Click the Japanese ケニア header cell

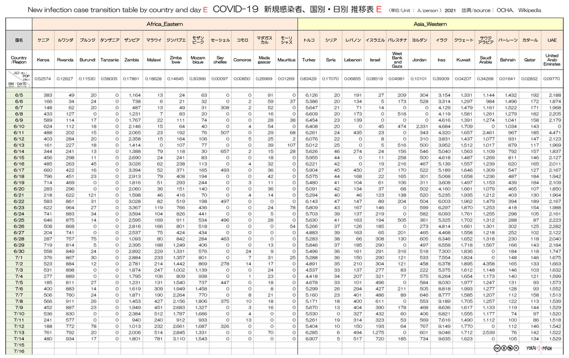pos(43,40)
